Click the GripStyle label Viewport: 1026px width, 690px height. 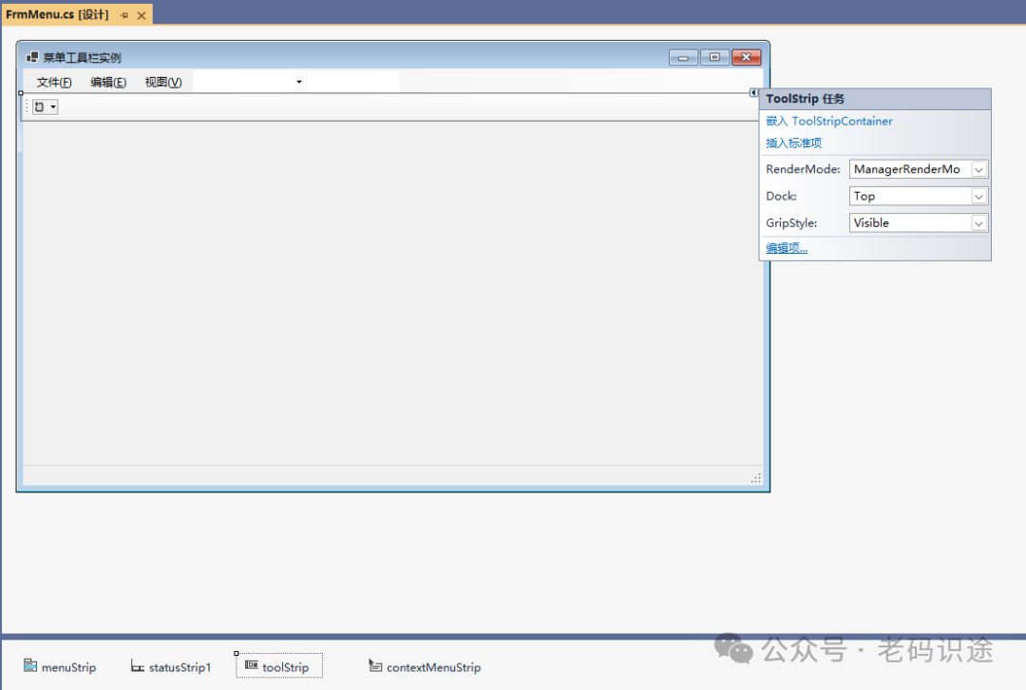791,223
